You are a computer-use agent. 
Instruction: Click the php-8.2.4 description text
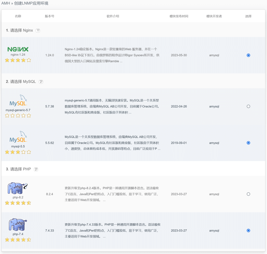[112, 194]
